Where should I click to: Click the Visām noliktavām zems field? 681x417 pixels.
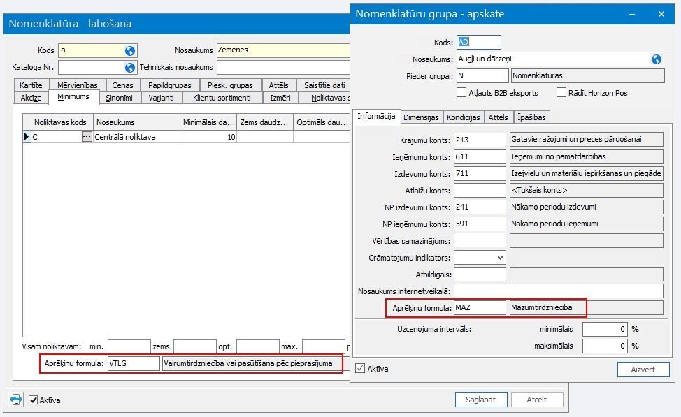[194, 346]
